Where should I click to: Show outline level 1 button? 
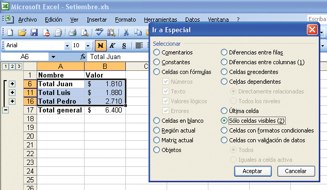(6, 66)
